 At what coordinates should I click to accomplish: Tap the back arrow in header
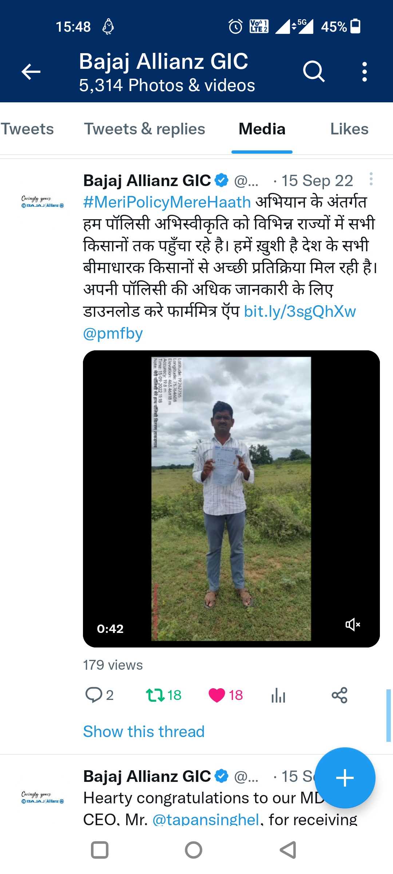click(31, 72)
